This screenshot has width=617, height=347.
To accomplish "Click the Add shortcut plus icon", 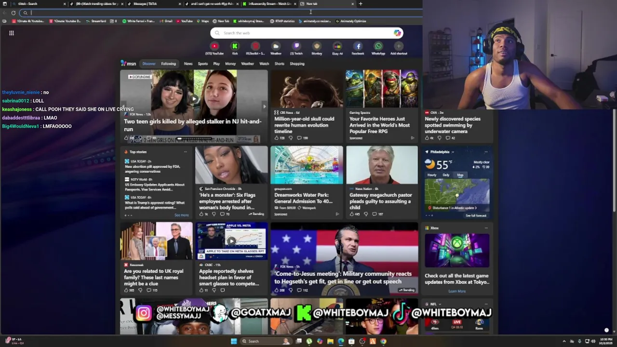I will [x=399, y=46].
